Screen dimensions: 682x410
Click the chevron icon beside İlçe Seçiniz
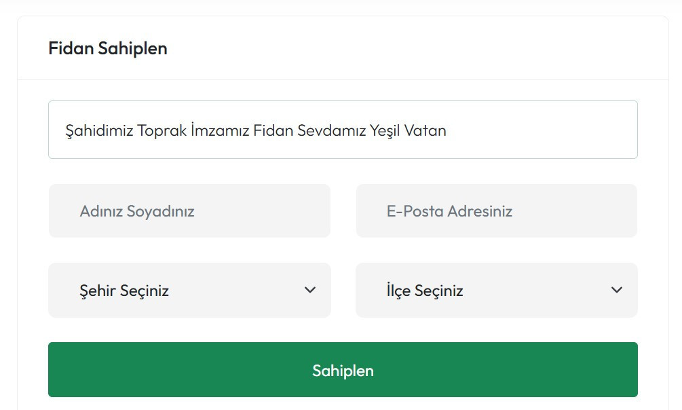(x=617, y=290)
